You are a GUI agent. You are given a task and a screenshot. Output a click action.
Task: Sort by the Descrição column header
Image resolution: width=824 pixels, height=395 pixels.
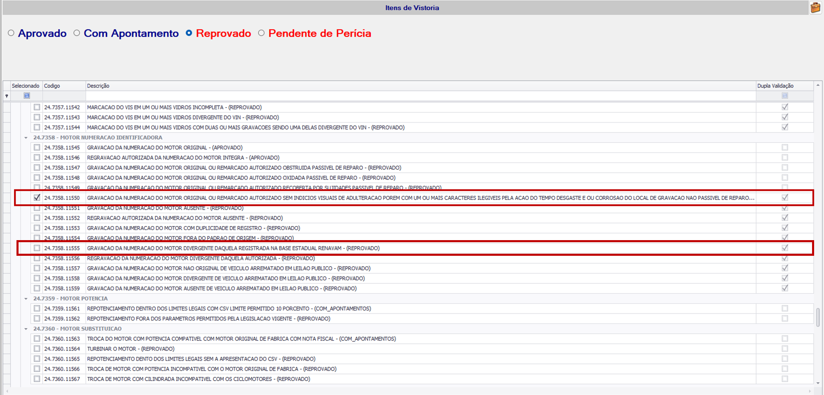click(x=421, y=86)
